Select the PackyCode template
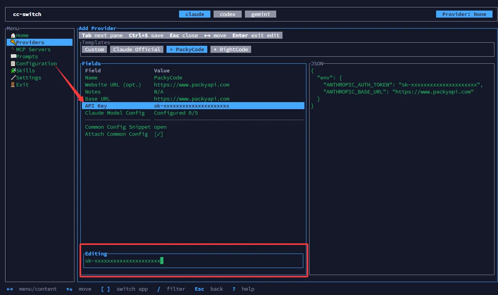 click(187, 49)
